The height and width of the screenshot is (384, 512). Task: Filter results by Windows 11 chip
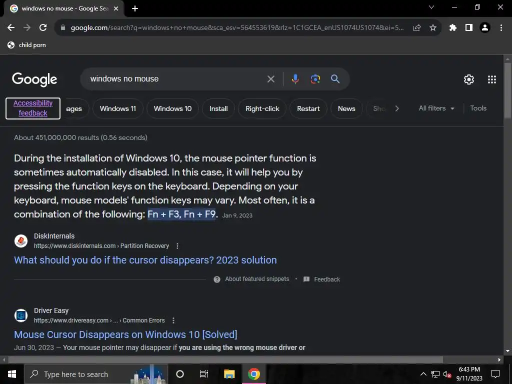coord(118,108)
